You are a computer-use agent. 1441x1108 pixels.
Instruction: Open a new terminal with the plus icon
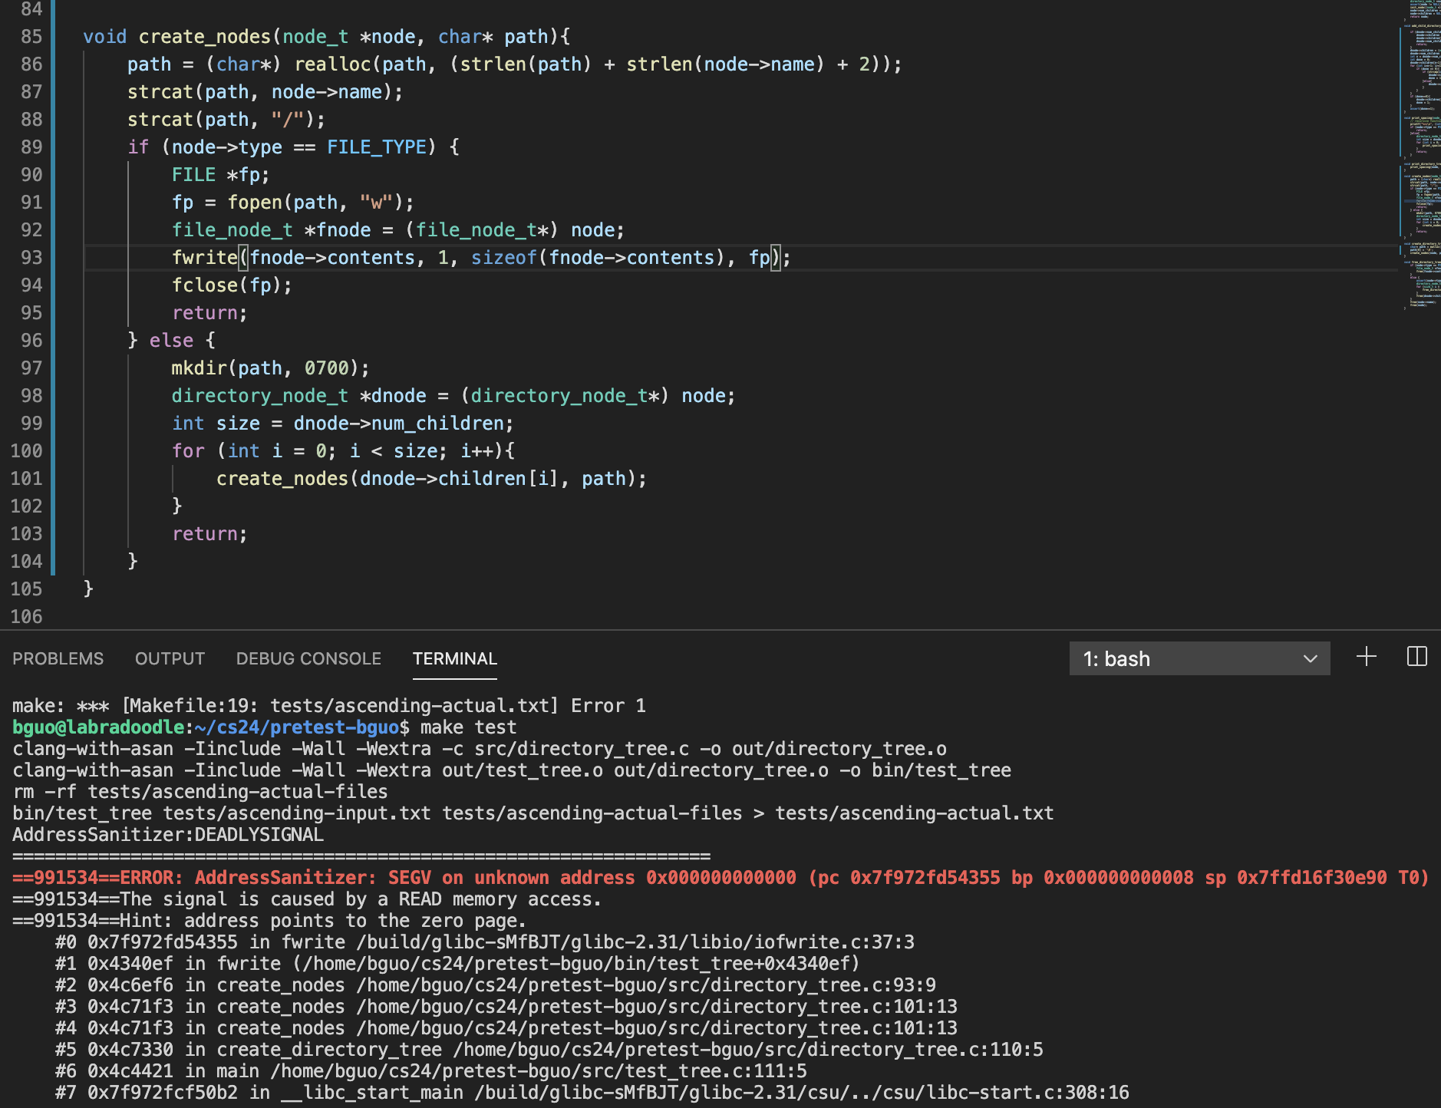[x=1366, y=657]
